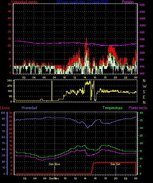
Task: Click the 1005 value on pressure axis
Action: (x=142, y=18)
